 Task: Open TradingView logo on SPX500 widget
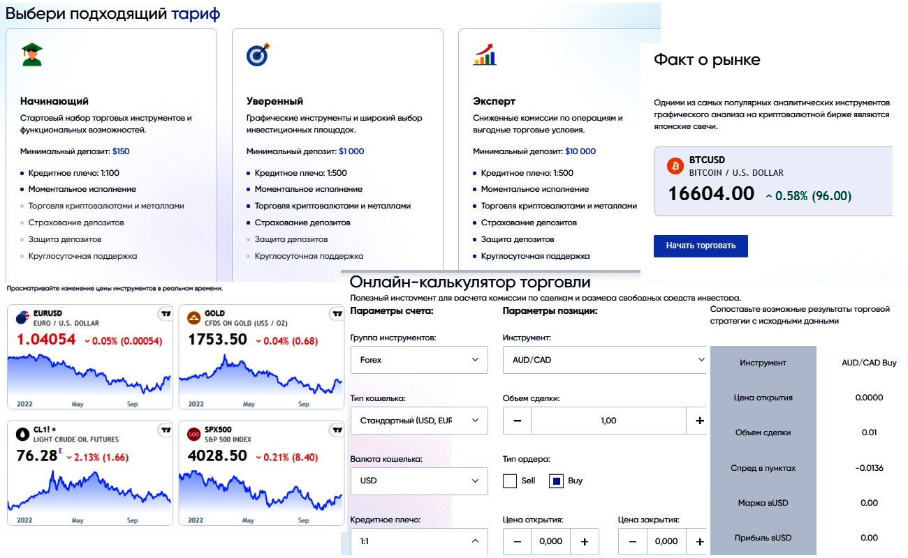point(337,430)
